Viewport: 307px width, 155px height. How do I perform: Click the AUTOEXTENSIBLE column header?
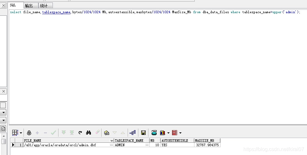(x=177, y=141)
